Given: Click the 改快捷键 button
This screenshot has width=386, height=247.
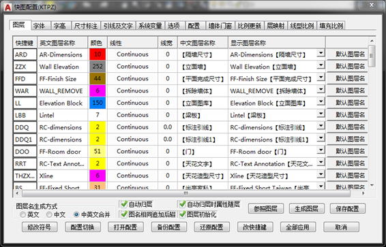Looking at the screenshot, I should point(255,227).
